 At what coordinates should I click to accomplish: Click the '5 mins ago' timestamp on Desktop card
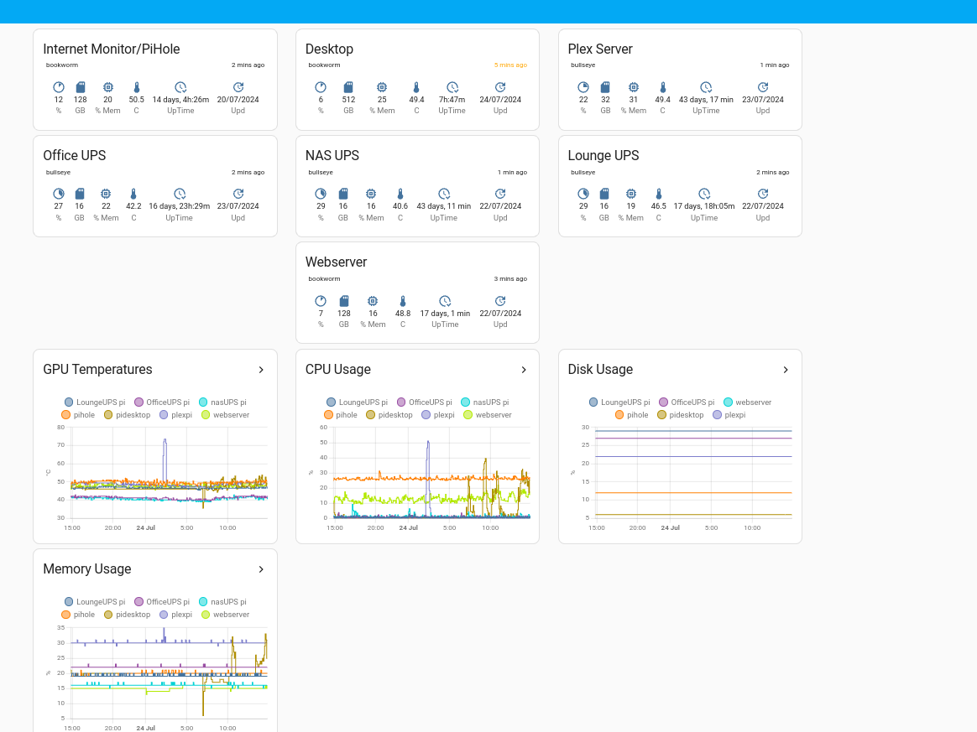click(510, 65)
